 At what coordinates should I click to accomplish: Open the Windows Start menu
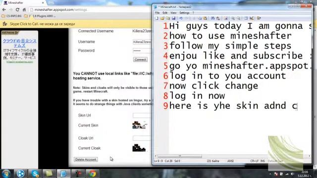6,174
